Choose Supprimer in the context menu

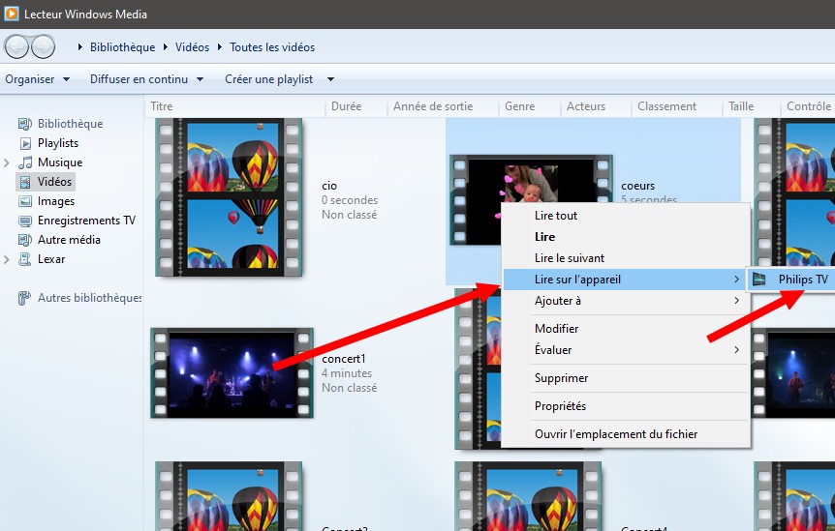pos(626,378)
